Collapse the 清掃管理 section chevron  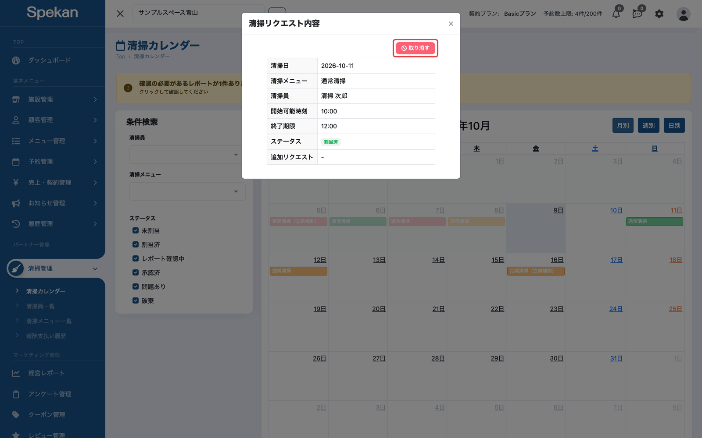(x=95, y=268)
